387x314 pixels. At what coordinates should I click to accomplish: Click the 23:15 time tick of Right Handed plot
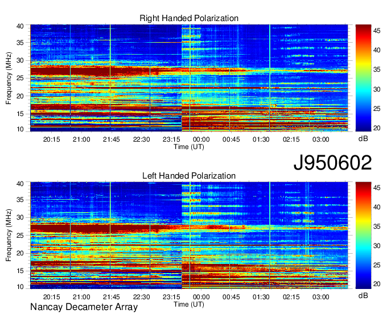[171, 139]
